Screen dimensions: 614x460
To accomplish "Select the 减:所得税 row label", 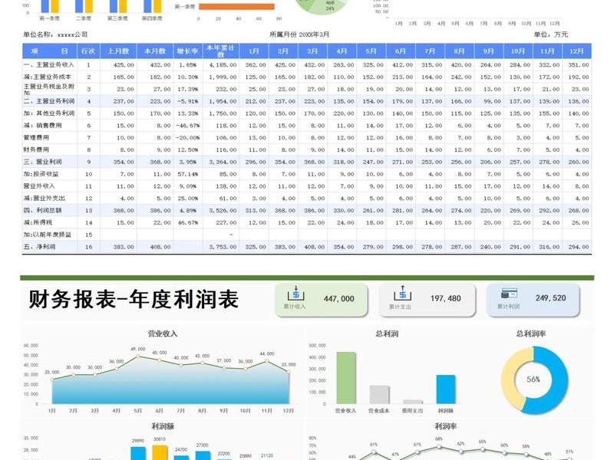I will click(x=38, y=222).
